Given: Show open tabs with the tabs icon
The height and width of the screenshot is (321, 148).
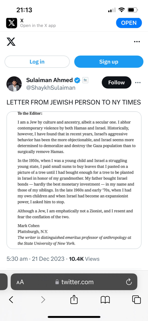Looking at the screenshot, I should [x=136, y=299].
